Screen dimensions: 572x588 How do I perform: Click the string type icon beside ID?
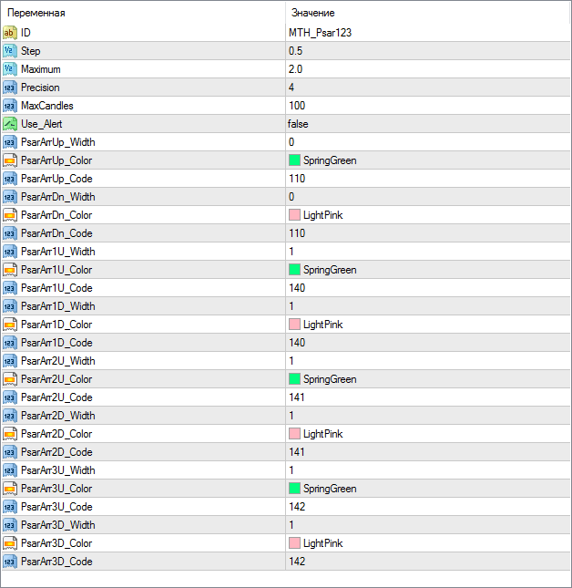pyautogui.click(x=10, y=33)
